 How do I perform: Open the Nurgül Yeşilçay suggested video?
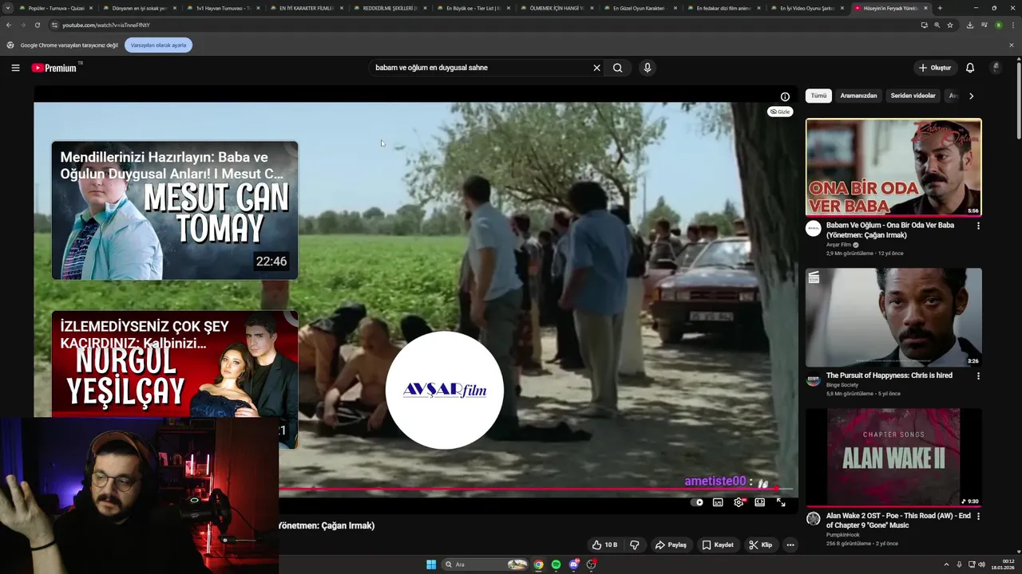(175, 364)
